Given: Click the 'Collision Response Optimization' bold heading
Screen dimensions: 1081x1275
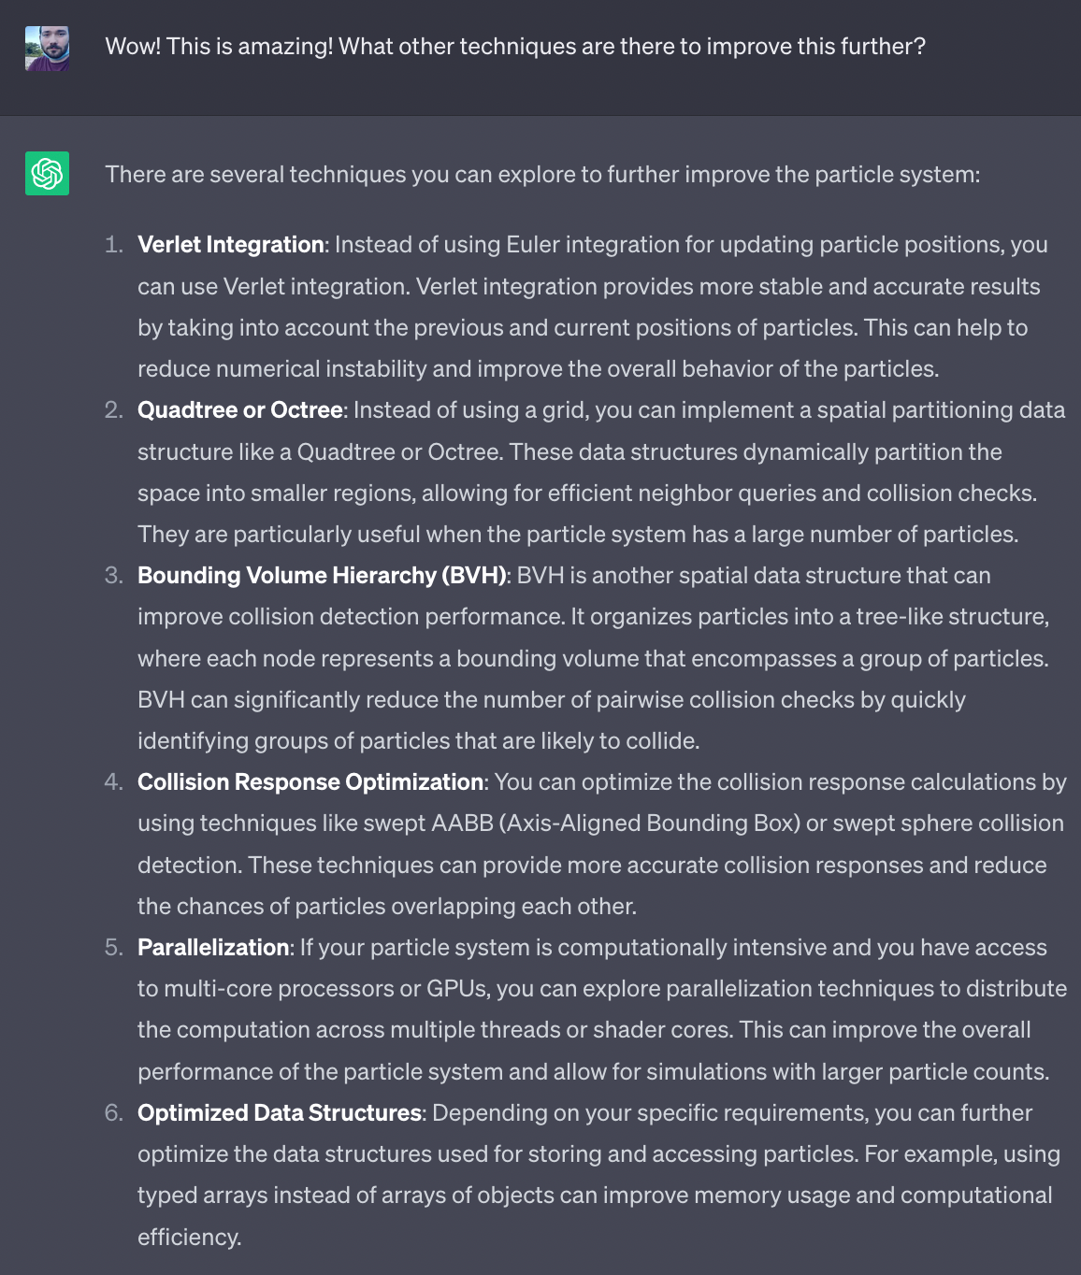Looking at the screenshot, I should click(310, 782).
